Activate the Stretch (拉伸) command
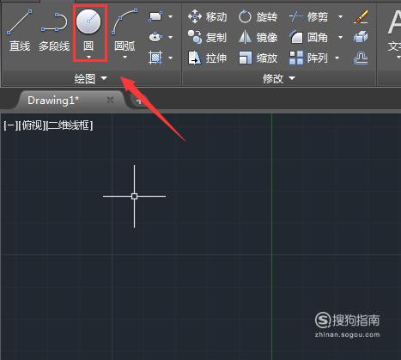 tap(207, 58)
